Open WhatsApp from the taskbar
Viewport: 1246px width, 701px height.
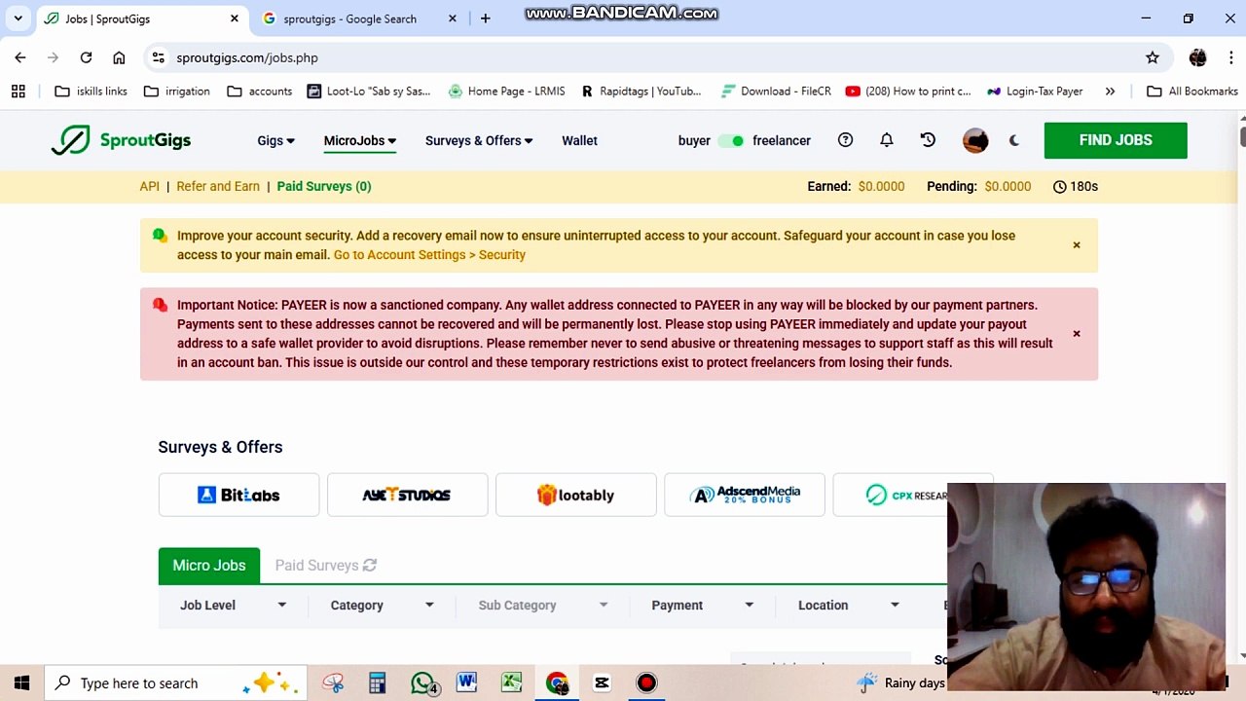[x=422, y=683]
